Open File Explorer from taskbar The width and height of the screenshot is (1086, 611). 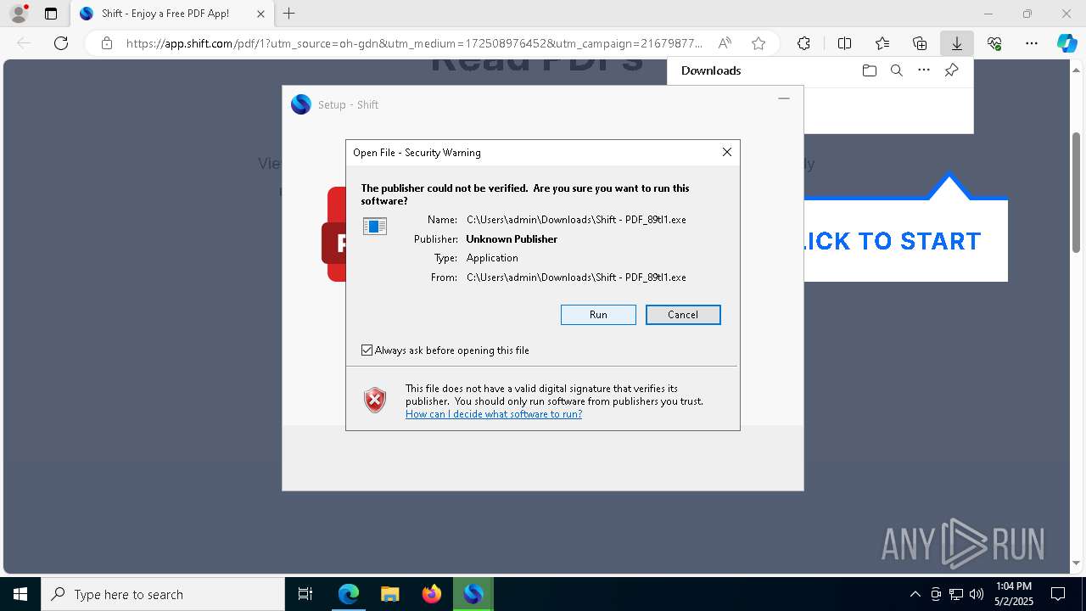click(x=389, y=594)
